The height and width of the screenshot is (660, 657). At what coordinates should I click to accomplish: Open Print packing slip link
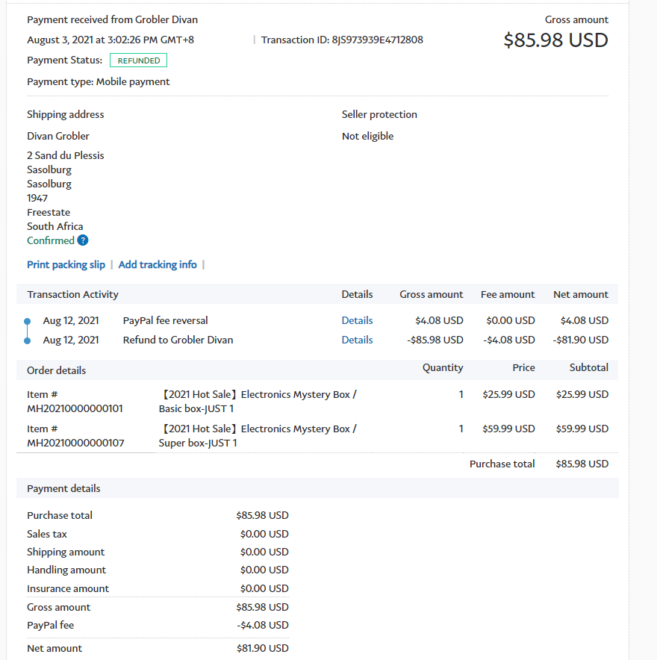tap(66, 264)
